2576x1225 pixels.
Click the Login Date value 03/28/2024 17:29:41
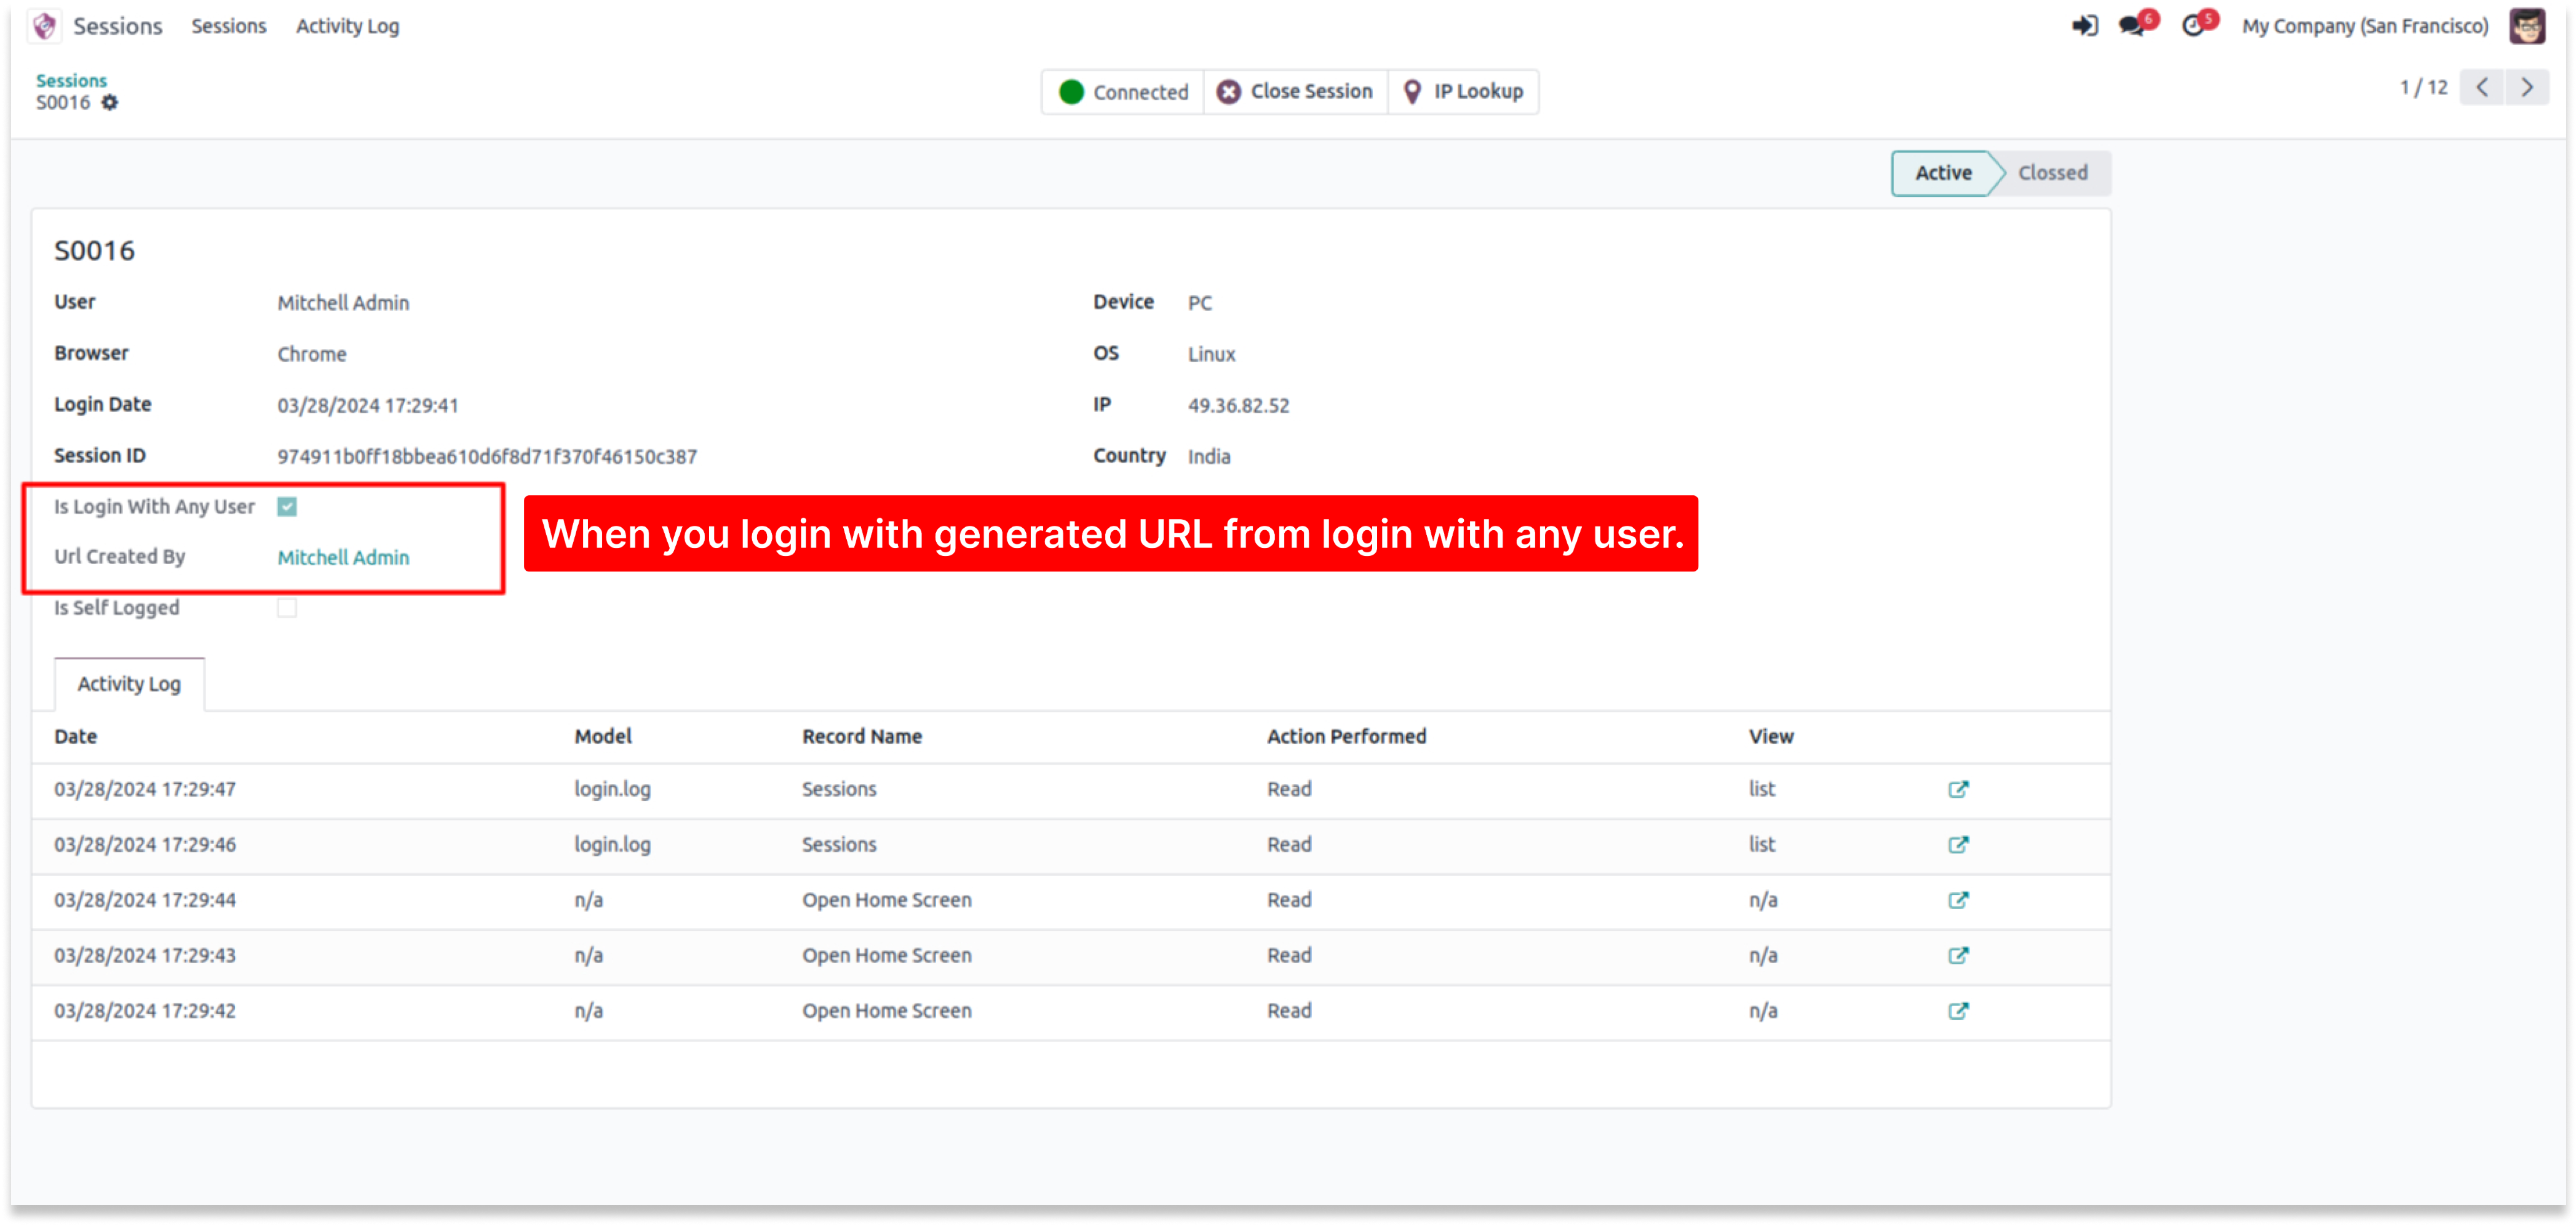pyautogui.click(x=368, y=405)
